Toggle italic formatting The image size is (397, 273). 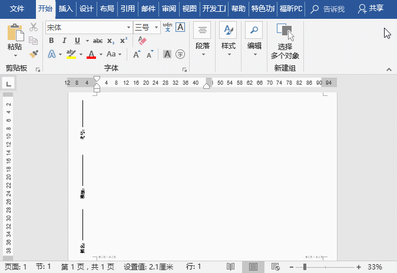coord(64,41)
